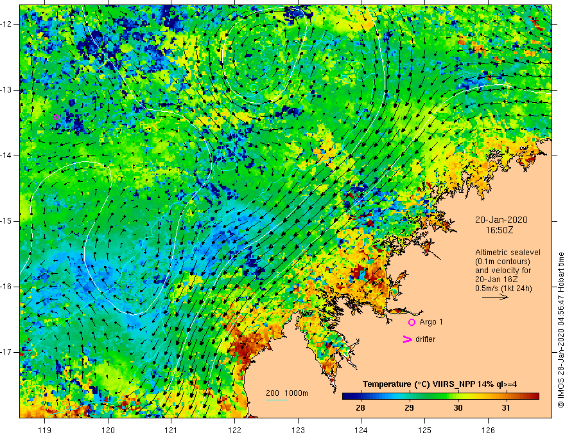Click the latitude label -17
565x437 pixels.
(x=7, y=352)
